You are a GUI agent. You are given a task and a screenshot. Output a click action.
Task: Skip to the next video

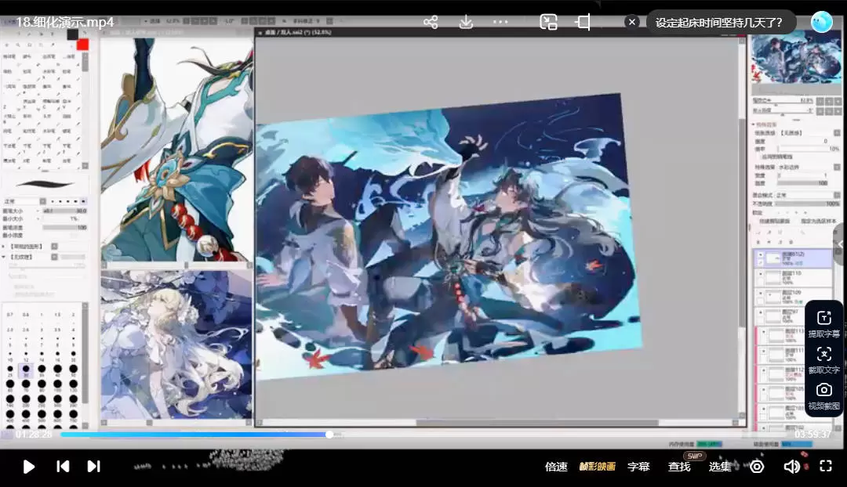point(93,467)
